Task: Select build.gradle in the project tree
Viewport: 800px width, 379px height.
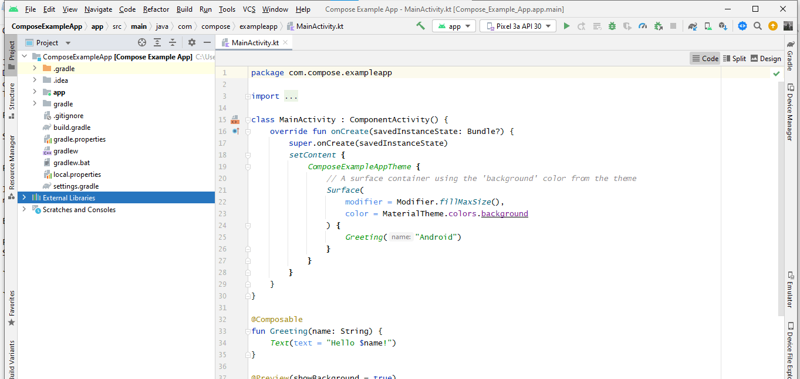Action: click(x=72, y=128)
